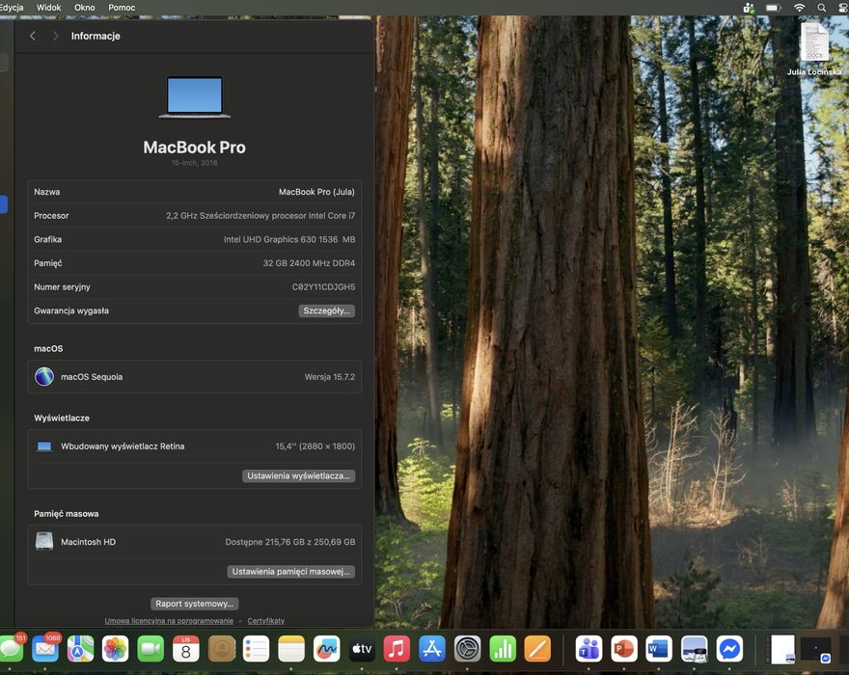Open Control Center in menu bar
Viewport: 849px width, 675px height.
[x=843, y=8]
